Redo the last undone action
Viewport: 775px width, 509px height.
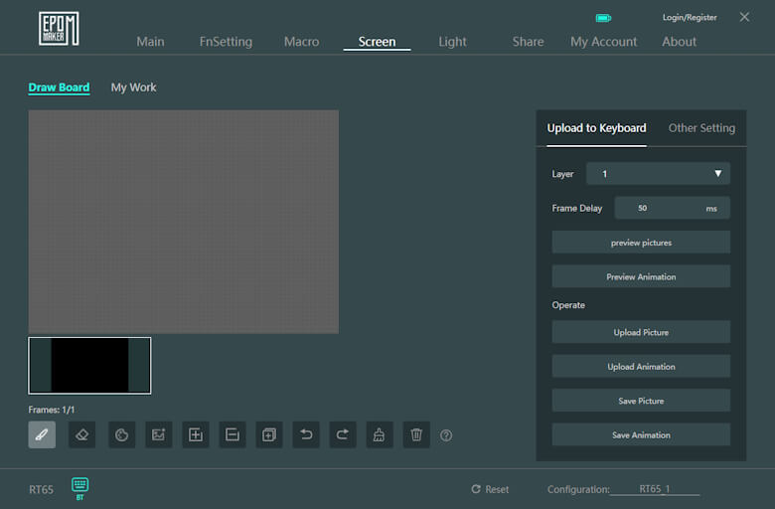pyautogui.click(x=342, y=434)
